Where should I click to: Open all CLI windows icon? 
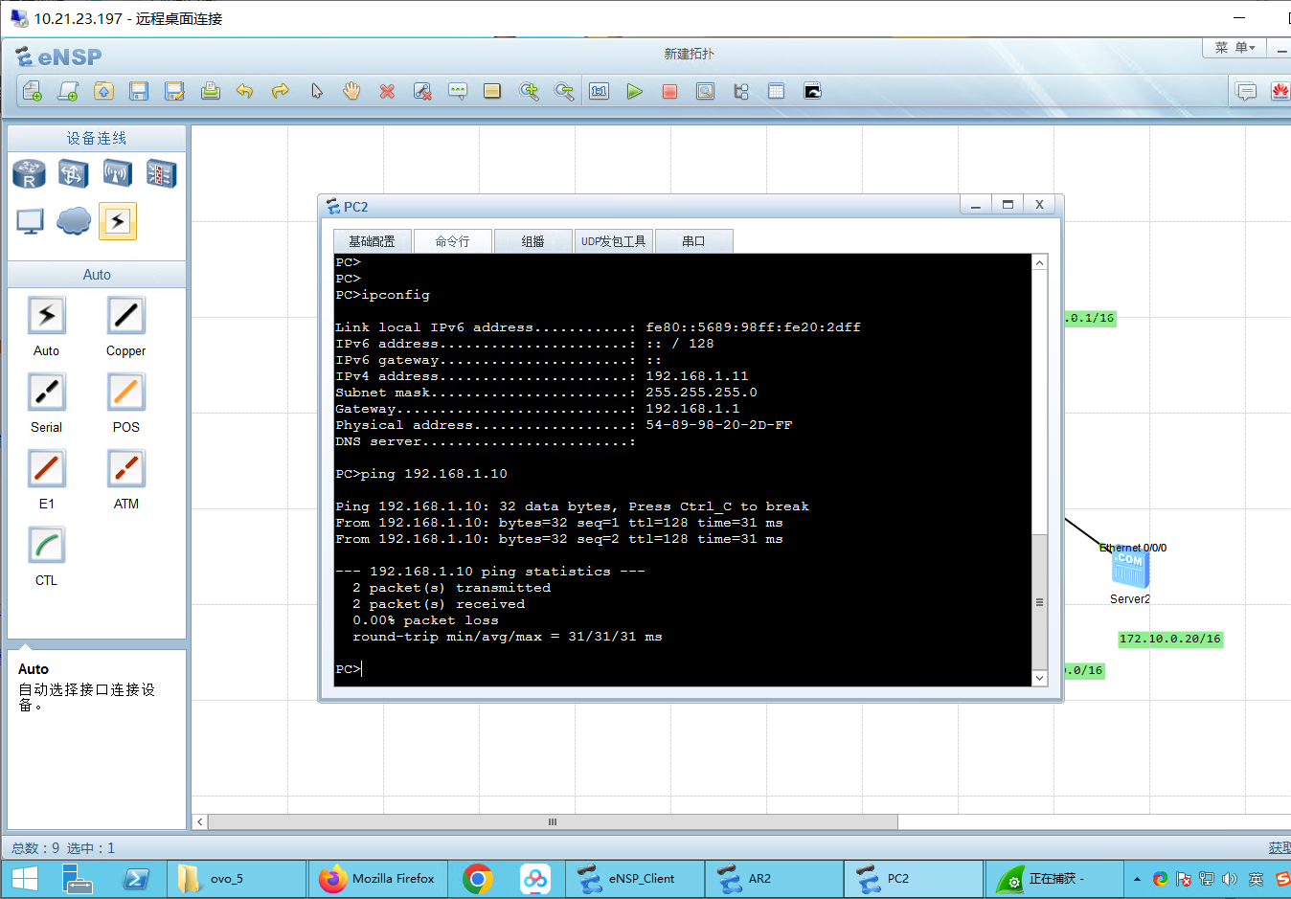812,91
